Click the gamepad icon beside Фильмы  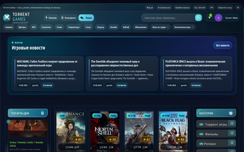pyautogui.click(x=201, y=134)
